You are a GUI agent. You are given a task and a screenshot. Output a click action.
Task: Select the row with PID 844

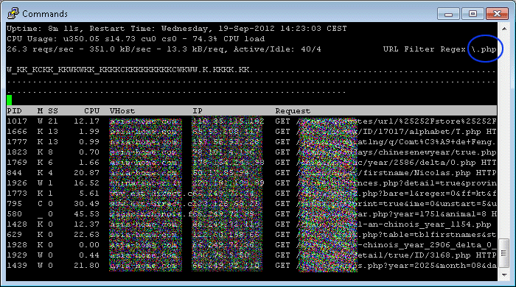[252, 173]
